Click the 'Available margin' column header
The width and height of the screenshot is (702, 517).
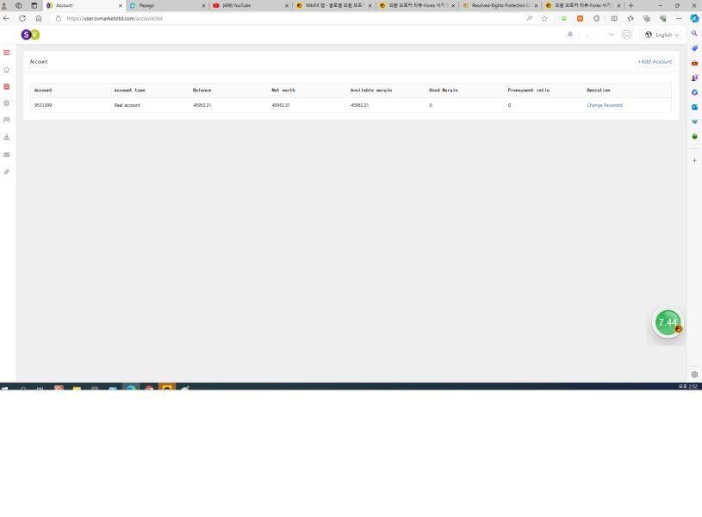(x=371, y=90)
